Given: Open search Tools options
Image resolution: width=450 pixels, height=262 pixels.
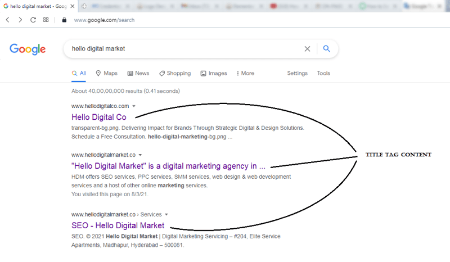Looking at the screenshot, I should [323, 73].
